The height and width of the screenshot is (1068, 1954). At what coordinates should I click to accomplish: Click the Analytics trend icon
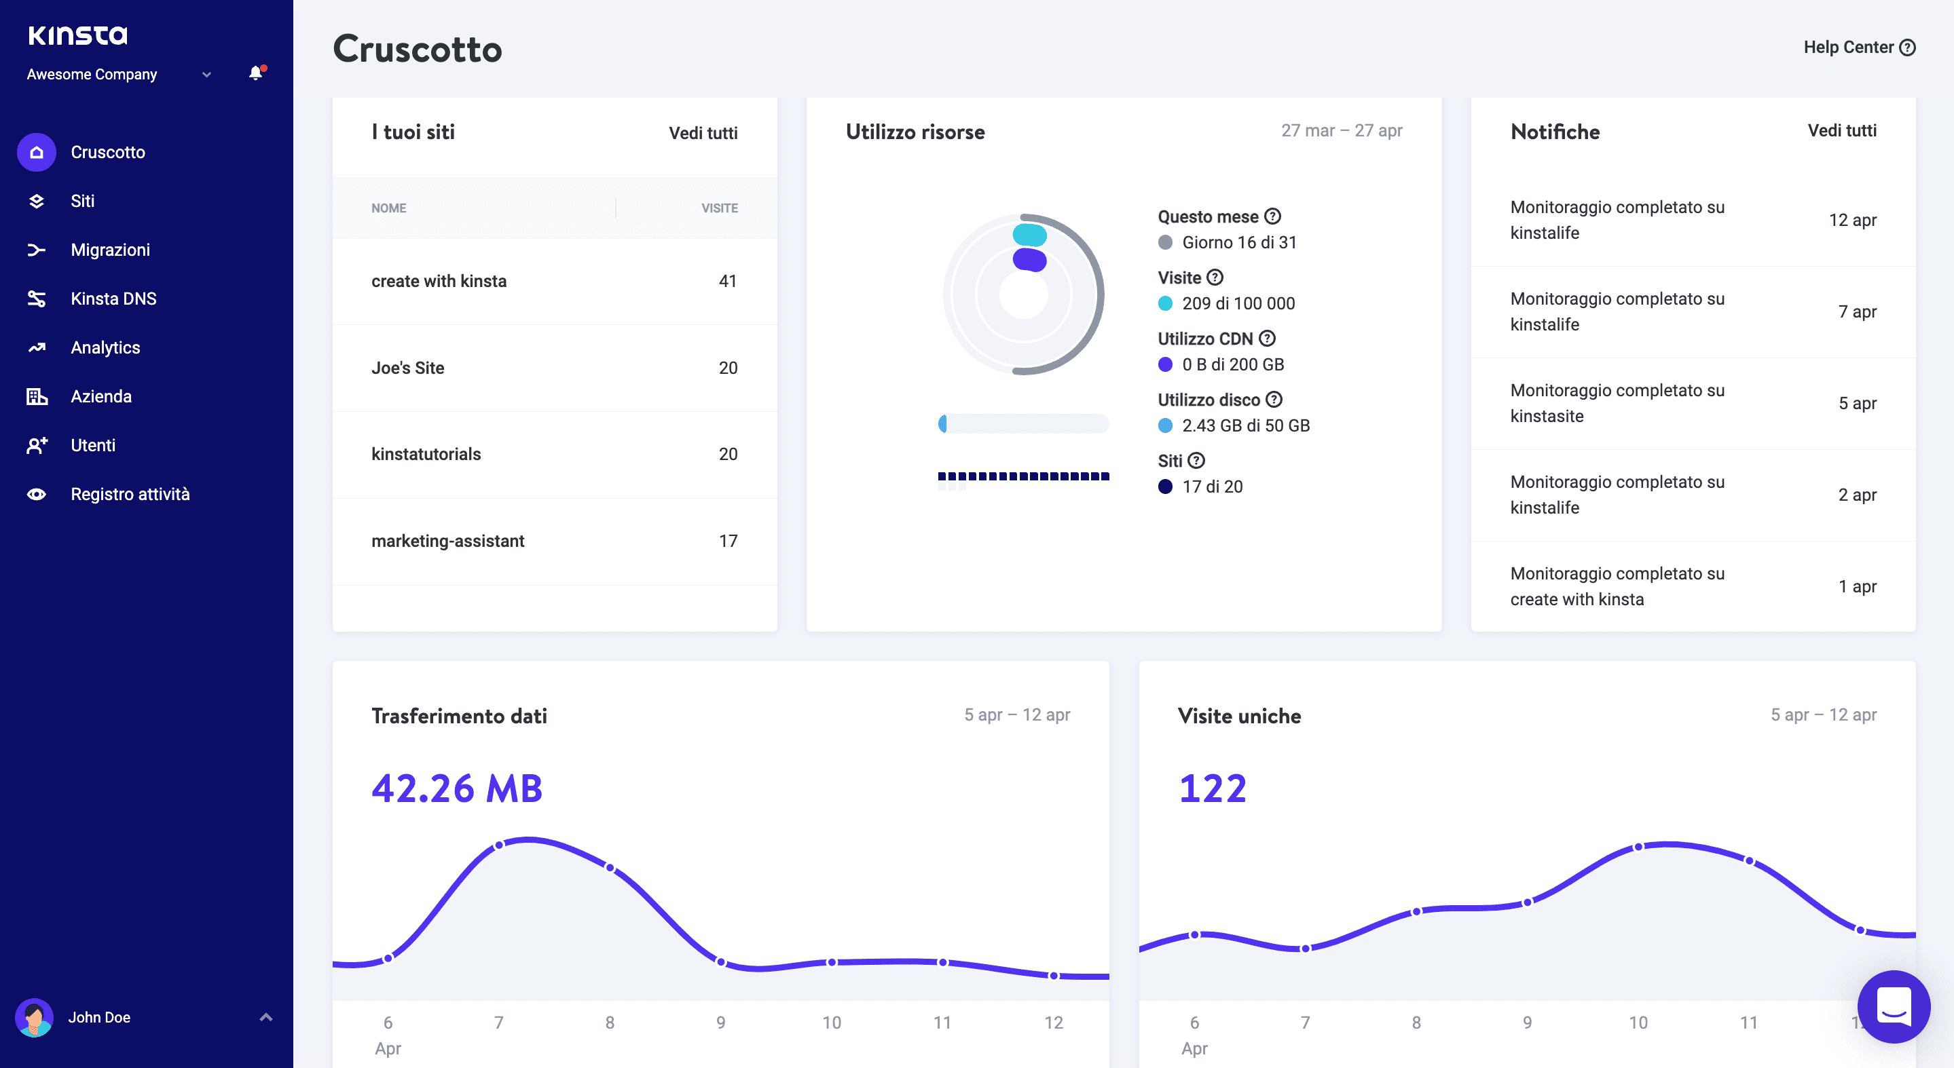pyautogui.click(x=37, y=348)
